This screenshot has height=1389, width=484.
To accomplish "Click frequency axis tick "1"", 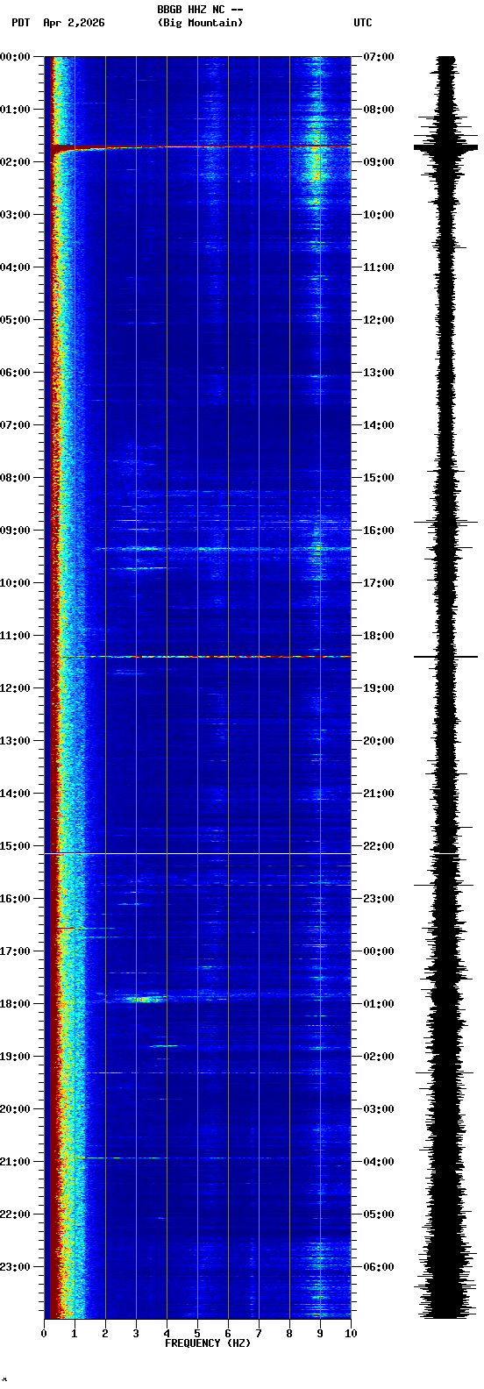I will click(x=75, y=1334).
